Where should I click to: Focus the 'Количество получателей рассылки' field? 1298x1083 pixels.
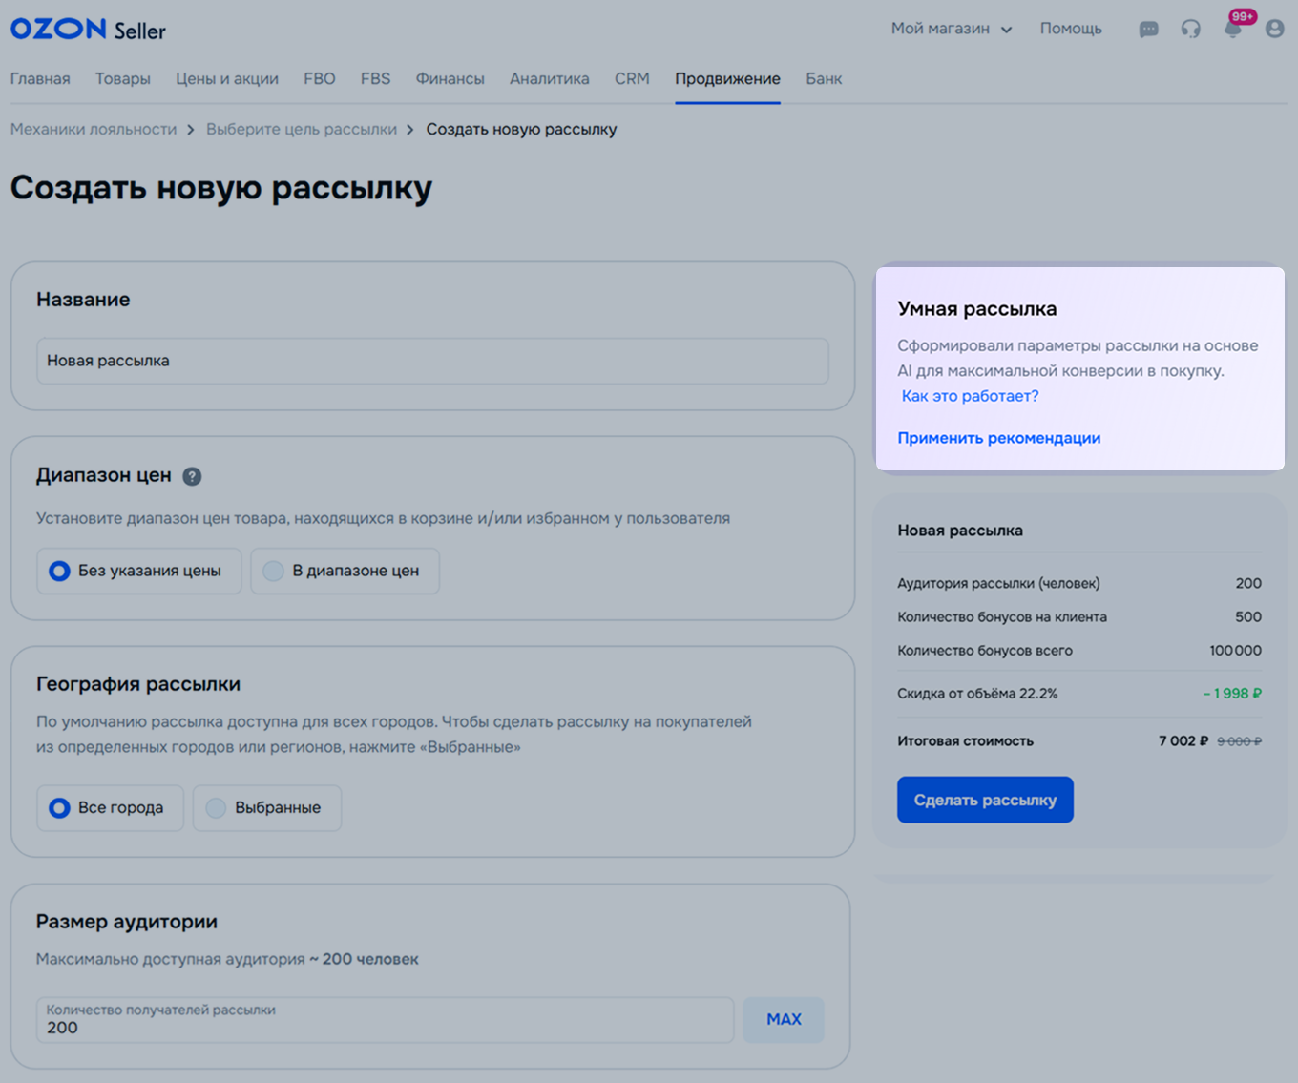point(386,1020)
